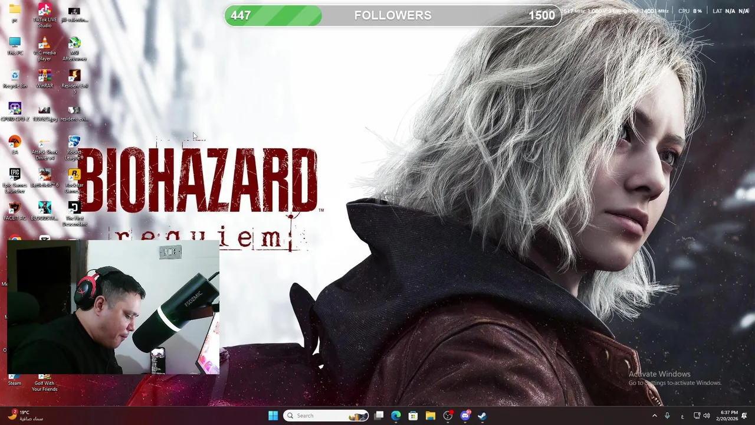The image size is (755, 425).
Task: Open the volume tray icon
Action: point(707,416)
